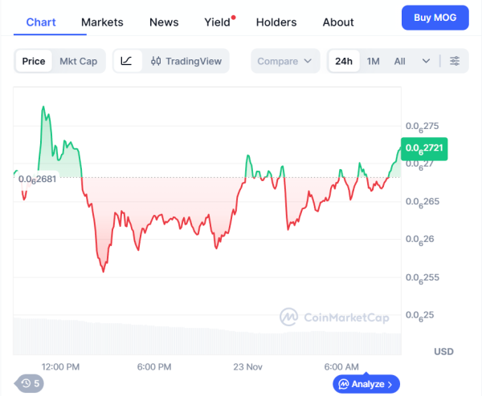Select the All time range
Image resolution: width=482 pixels, height=396 pixels.
399,61
